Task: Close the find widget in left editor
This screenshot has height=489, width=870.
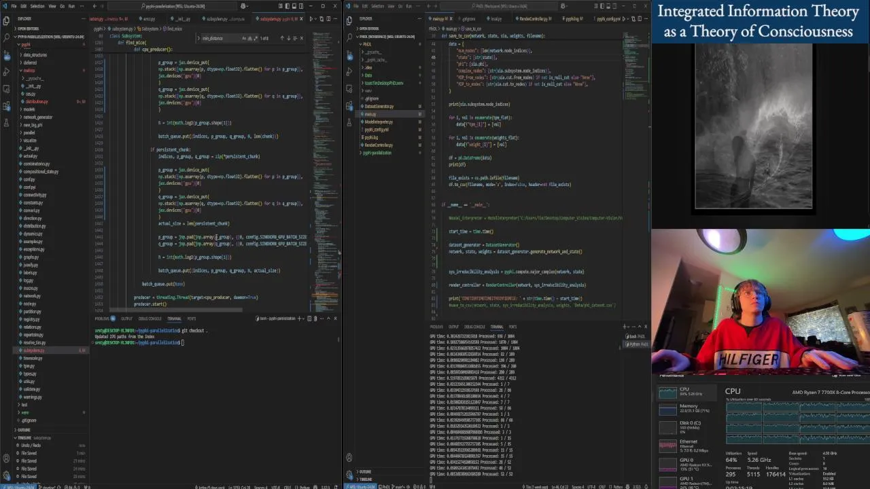Action: click(x=302, y=38)
